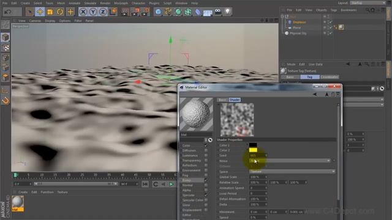Open the Simulate menu
392x220 pixels.
click(x=90, y=3)
